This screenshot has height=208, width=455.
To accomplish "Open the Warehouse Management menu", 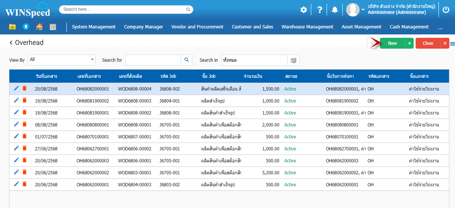I will (307, 27).
